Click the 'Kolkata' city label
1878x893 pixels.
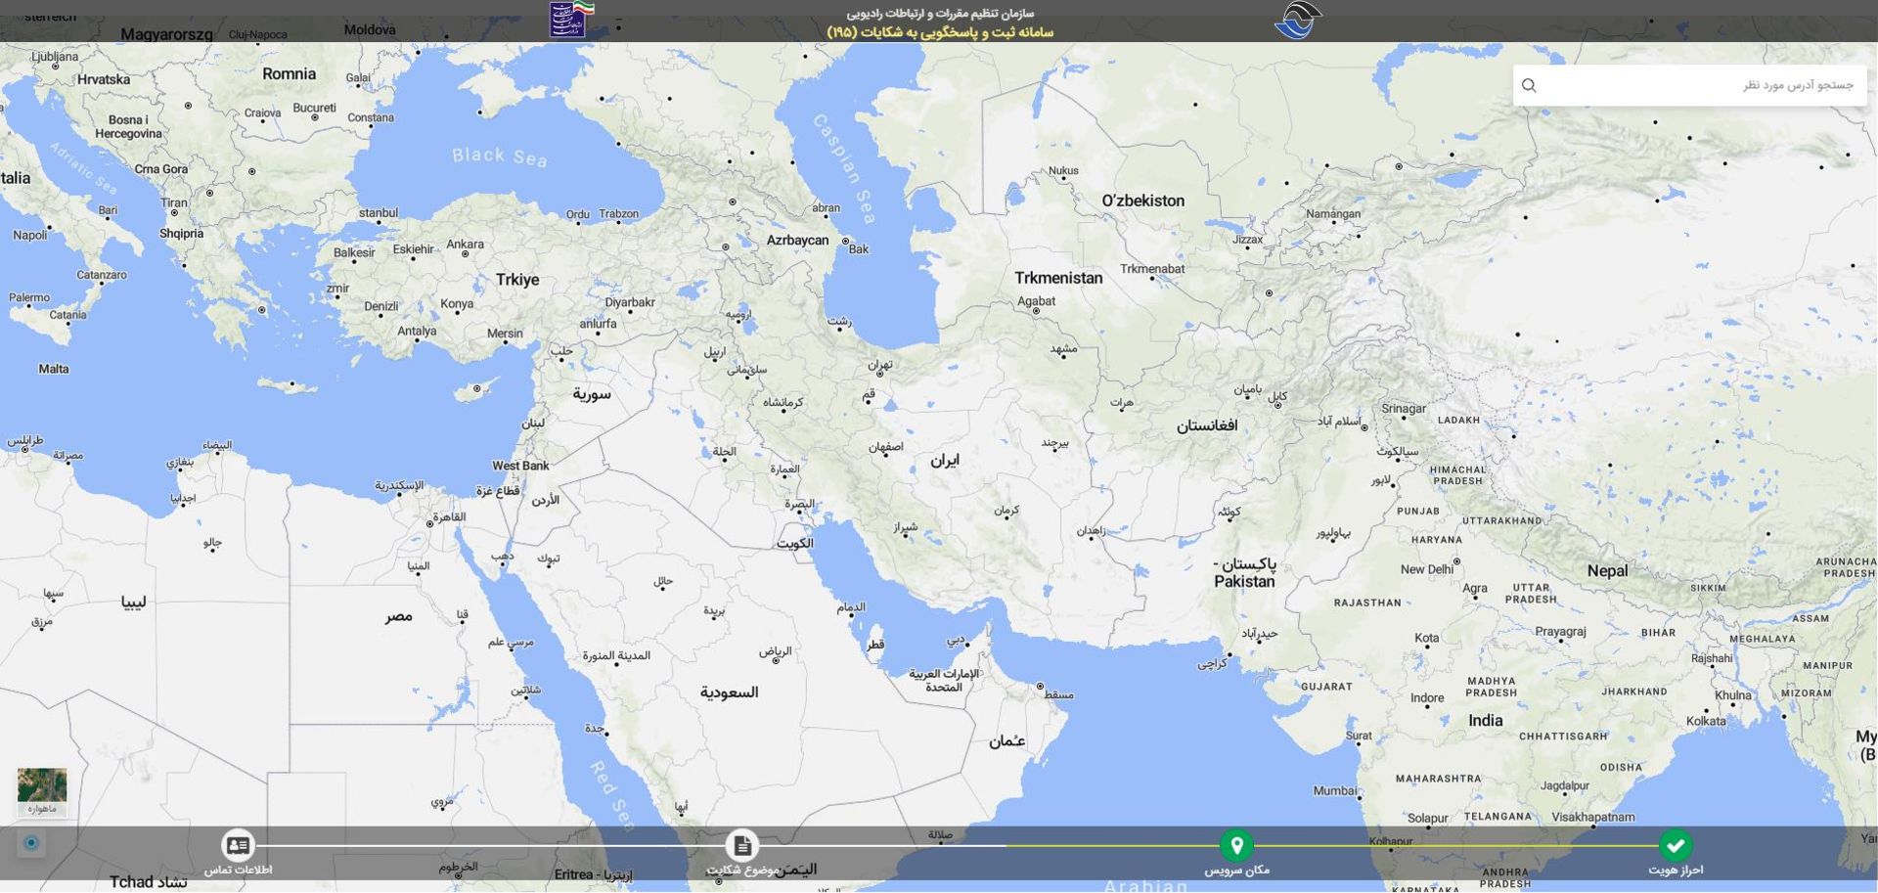[x=1706, y=722]
